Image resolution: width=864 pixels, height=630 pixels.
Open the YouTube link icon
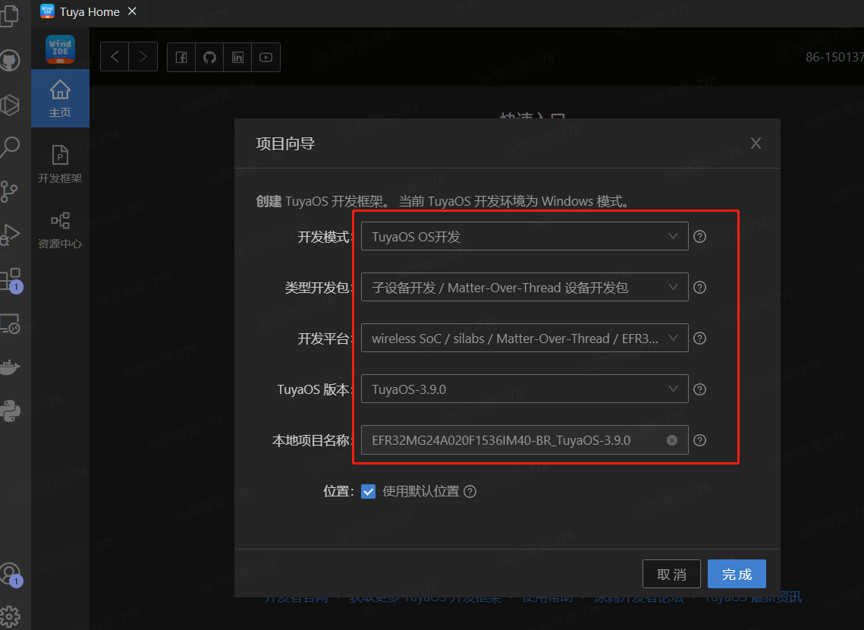click(265, 58)
